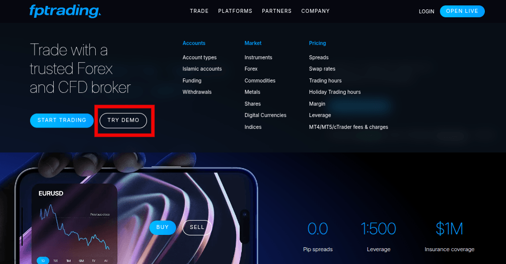Select Metals link
506x264 pixels.
(x=252, y=92)
